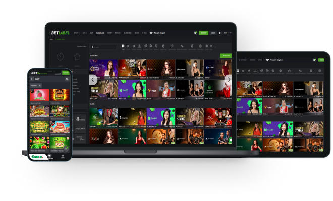
Task: Open purple Live88 thumbnail in laptop Popular row
Action: [x=132, y=90]
